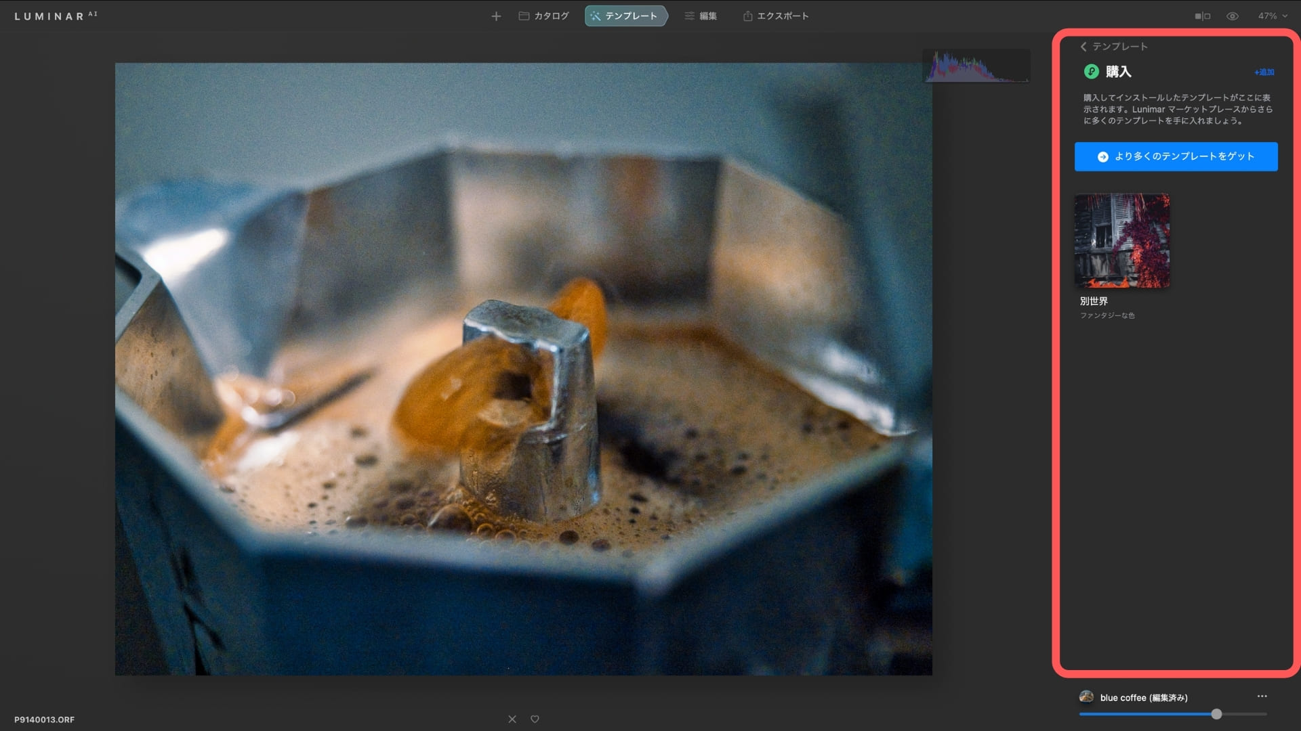Click the +追加 link
The image size is (1301, 731).
[1264, 72]
